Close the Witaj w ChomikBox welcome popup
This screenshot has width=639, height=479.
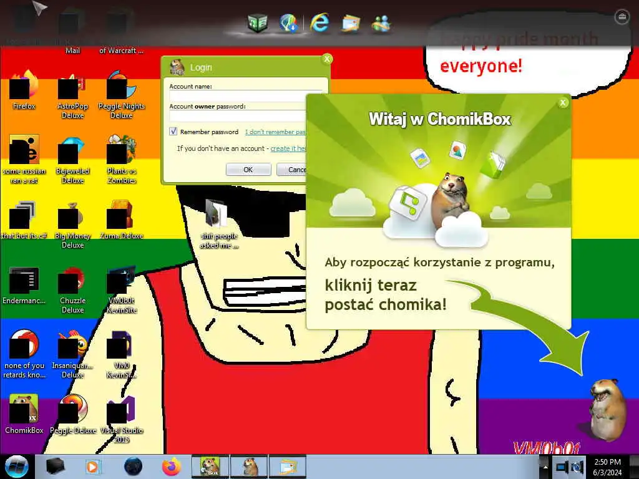click(x=563, y=103)
